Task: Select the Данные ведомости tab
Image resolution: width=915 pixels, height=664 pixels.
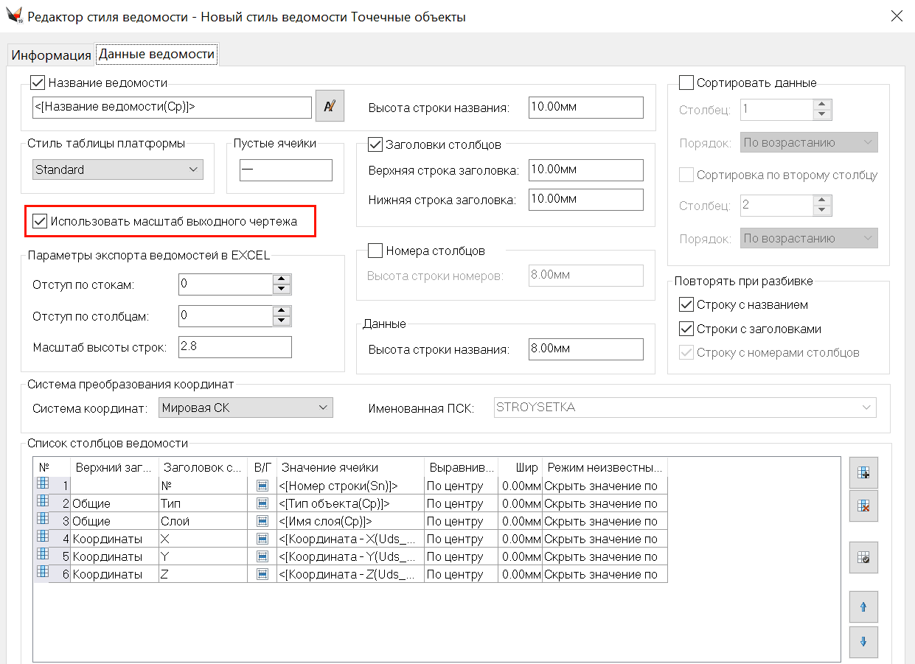Action: click(x=156, y=55)
